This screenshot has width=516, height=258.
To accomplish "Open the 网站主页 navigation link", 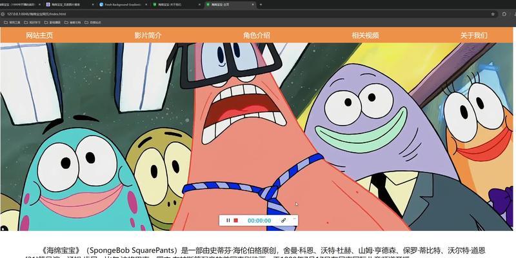I will [x=39, y=35].
